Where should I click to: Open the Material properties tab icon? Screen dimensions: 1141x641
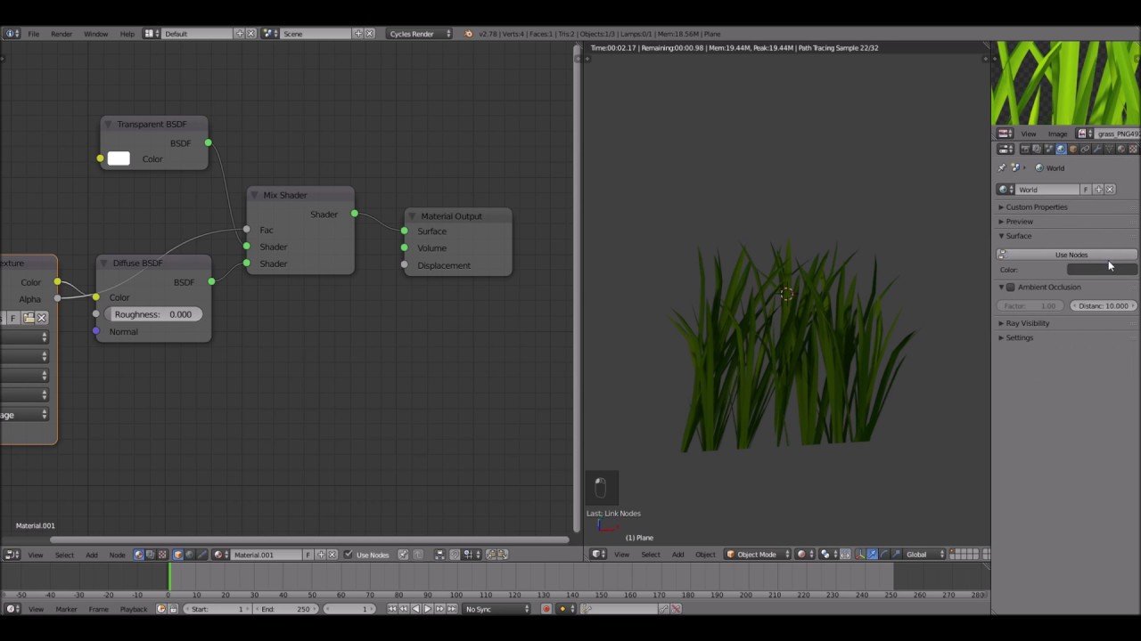pyautogui.click(x=1120, y=150)
